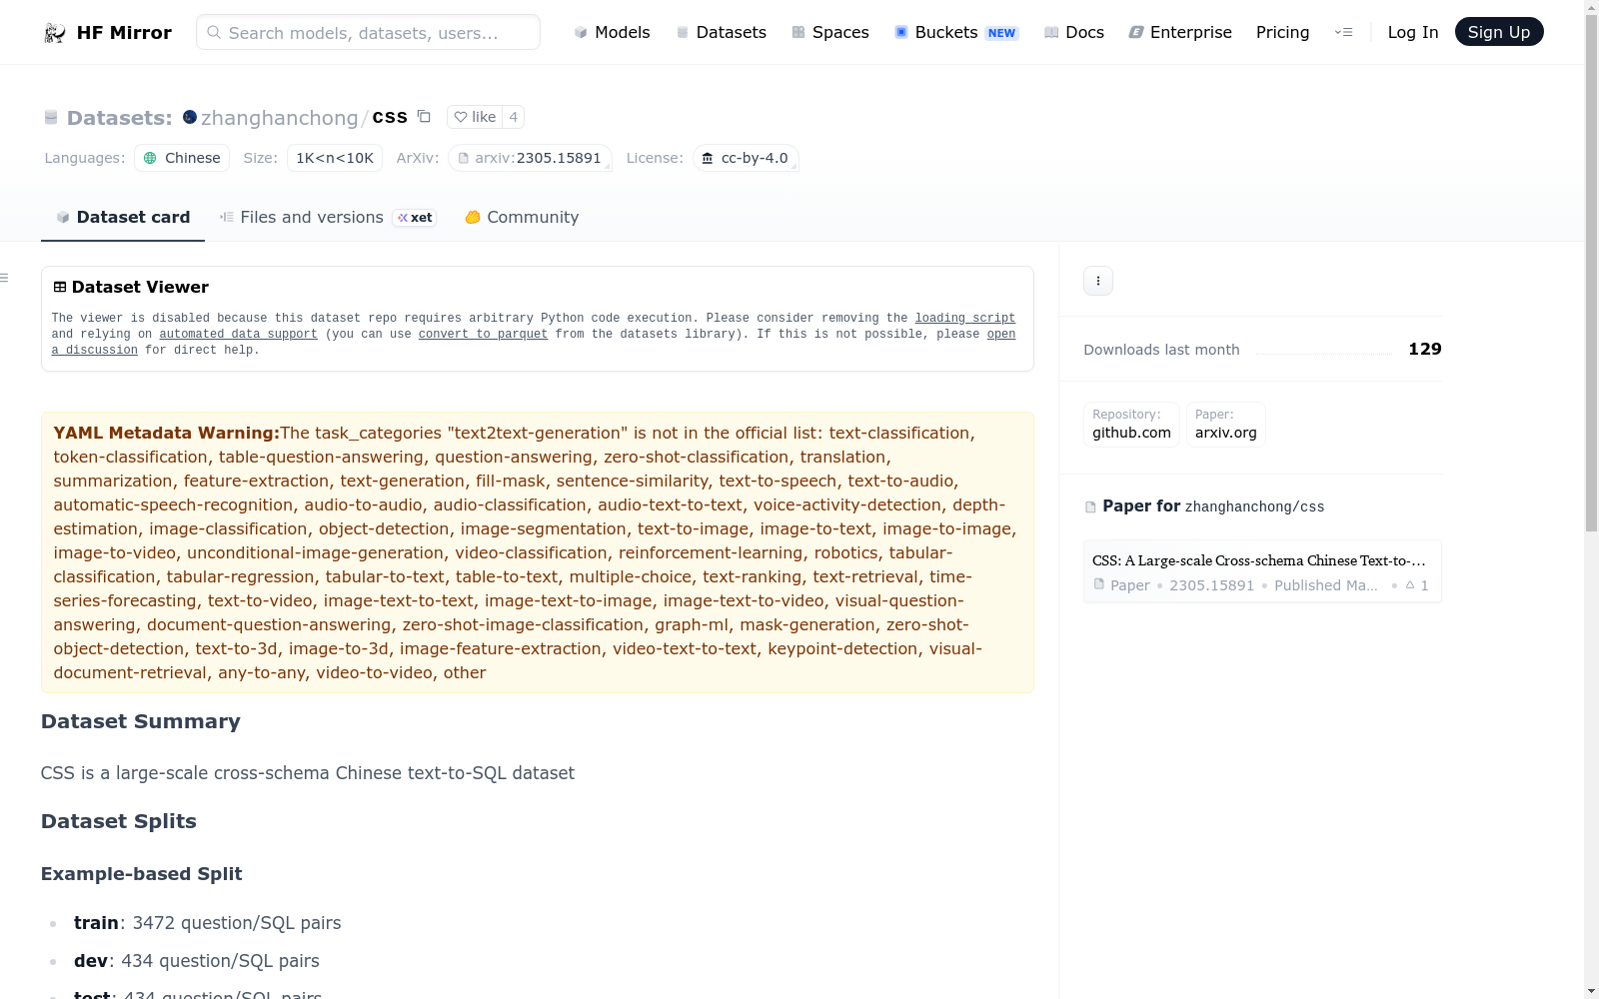1599x999 pixels.
Task: Expand the extra navigation menu icon
Action: coord(1343,32)
